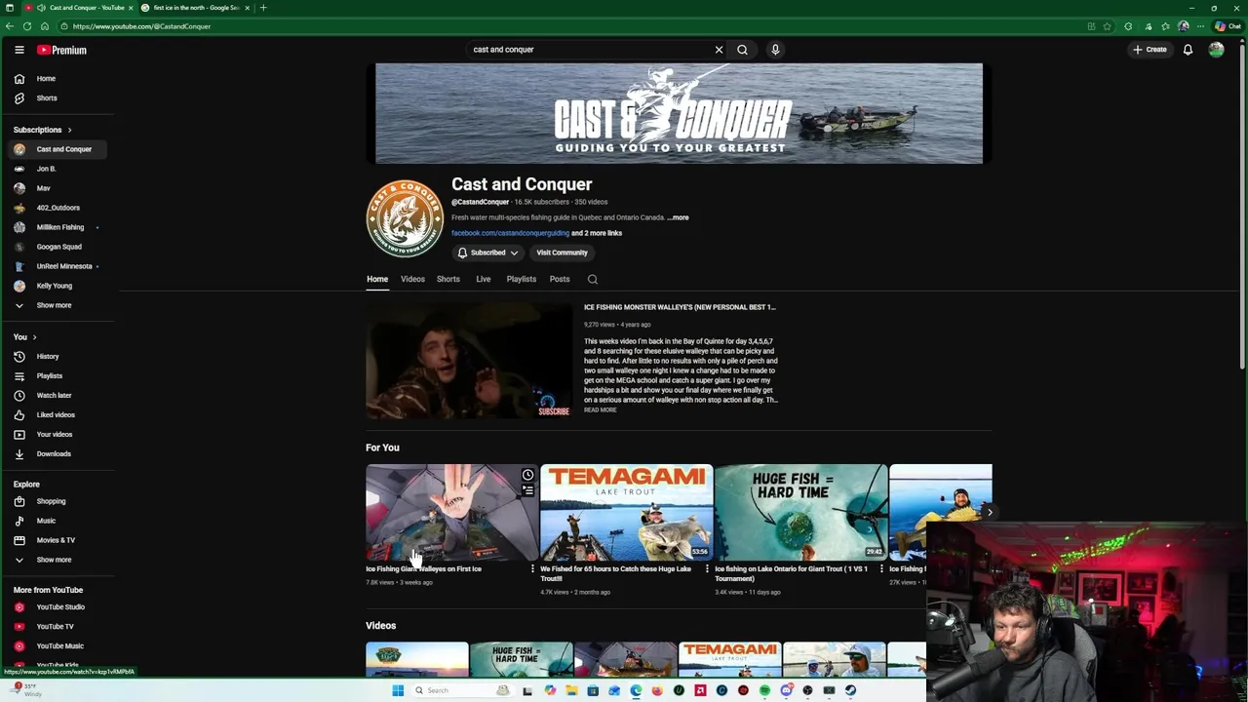Open Googan Squad subscription channel
Screen dimensions: 1248x702
(58, 248)
